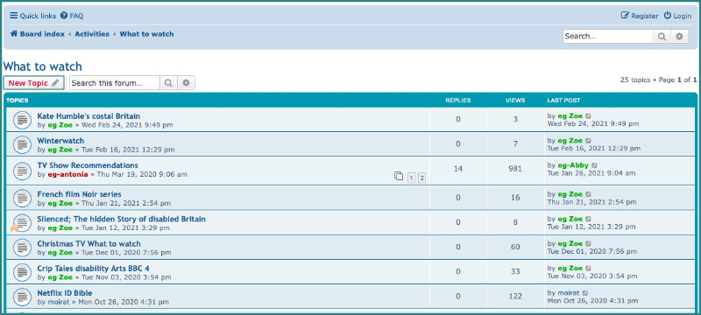This screenshot has height=315, width=701.
Task: Click the forum search magnifier icon
Action: point(168,83)
